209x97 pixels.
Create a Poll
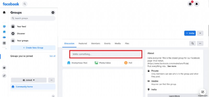[x=128, y=63]
